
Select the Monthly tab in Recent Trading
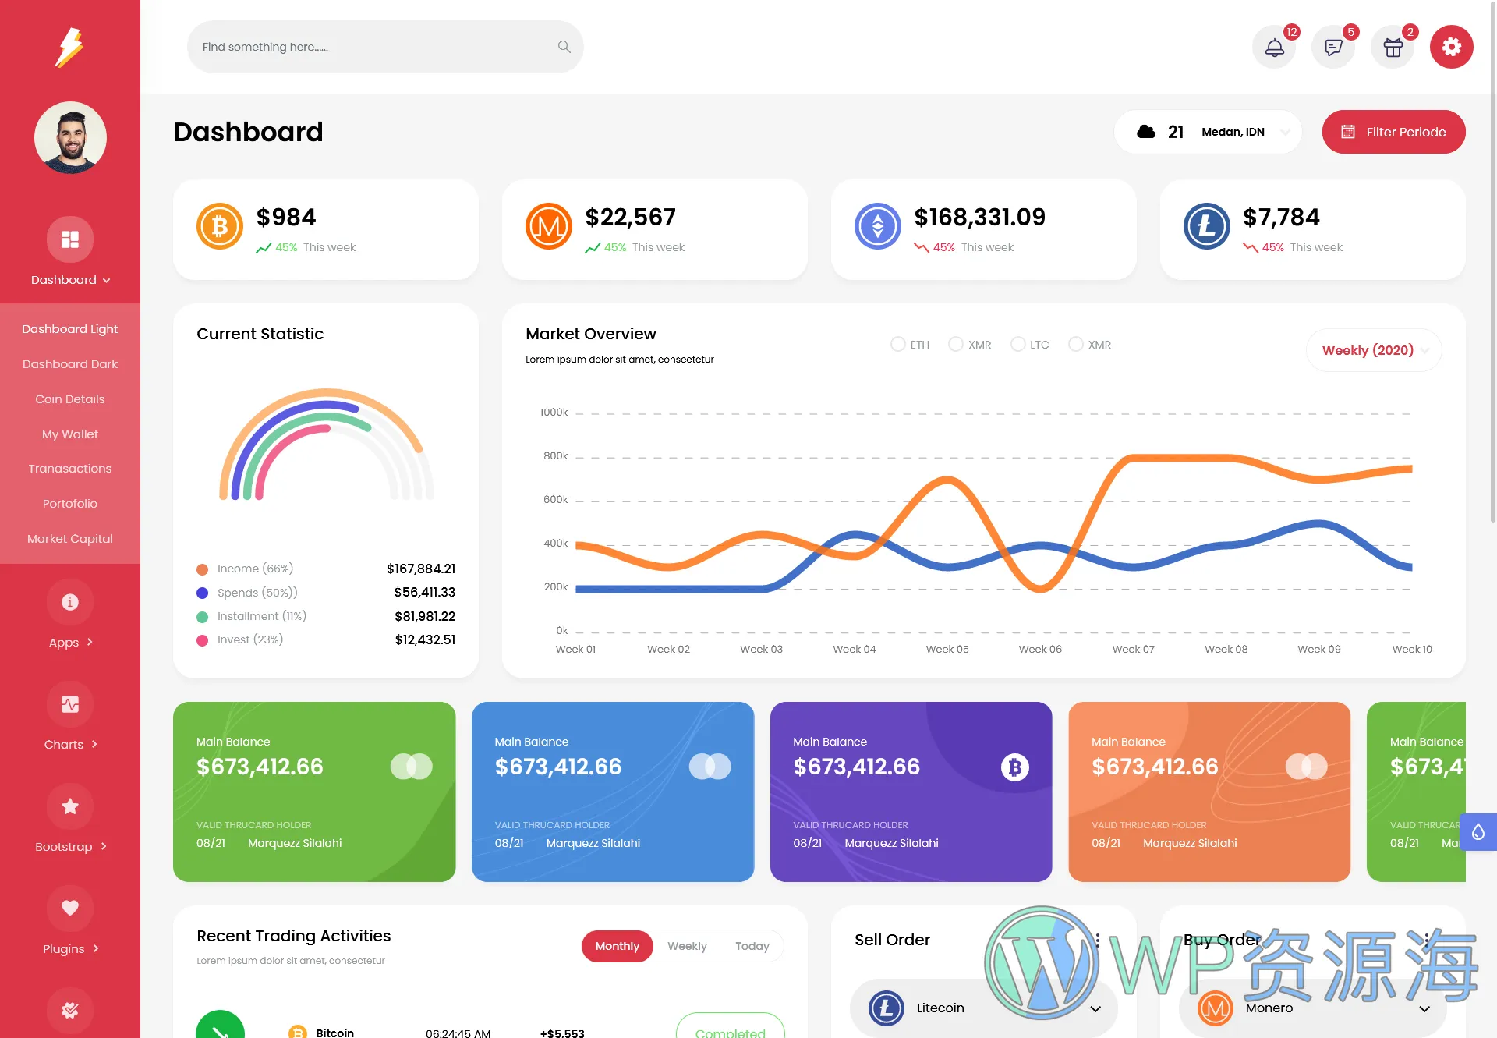[x=614, y=944]
